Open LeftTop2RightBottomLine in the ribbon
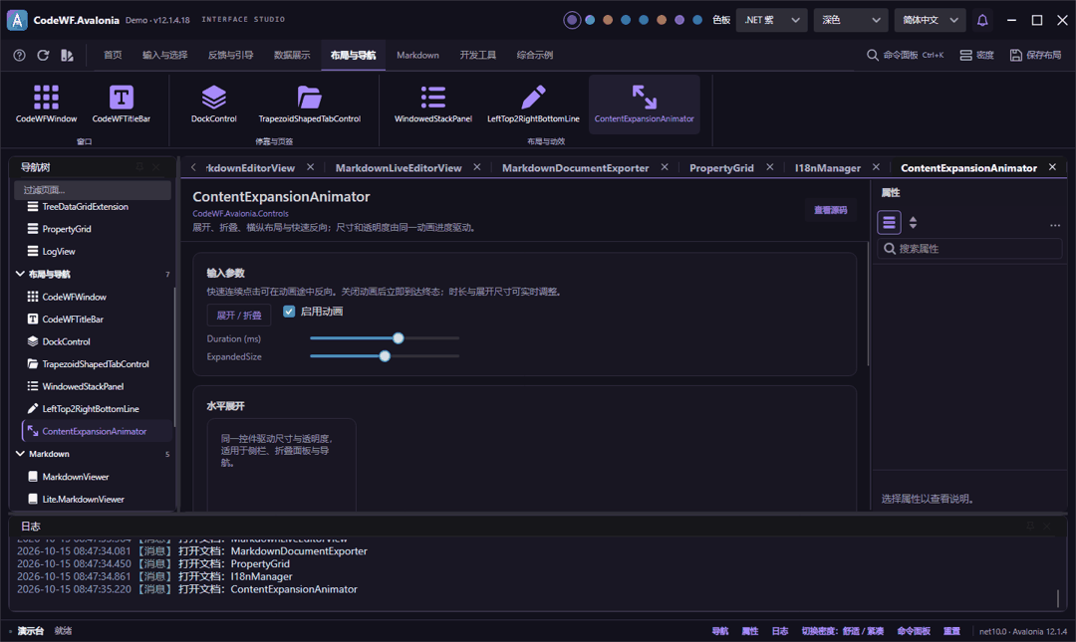The height and width of the screenshot is (642, 1076). coord(533,105)
